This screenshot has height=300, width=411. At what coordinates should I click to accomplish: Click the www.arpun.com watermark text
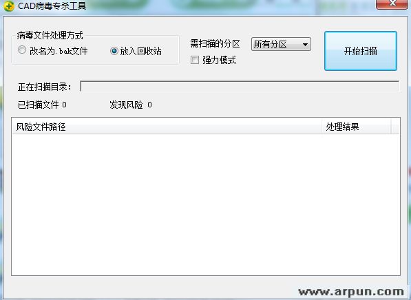351,292
